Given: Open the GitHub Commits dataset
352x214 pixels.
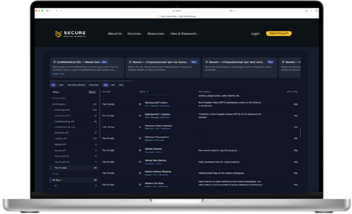Looking at the screenshot, I should (x=153, y=149).
